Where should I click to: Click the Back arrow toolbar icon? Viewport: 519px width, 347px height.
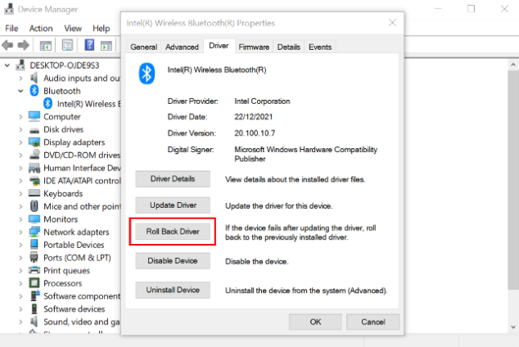(x=7, y=45)
